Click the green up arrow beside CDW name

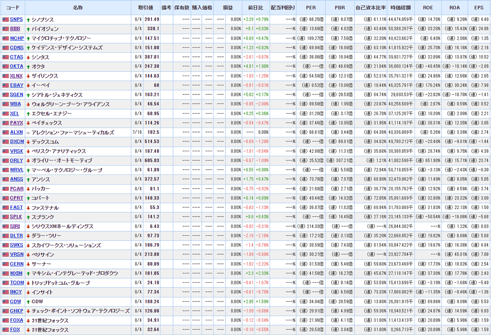click(28, 301)
